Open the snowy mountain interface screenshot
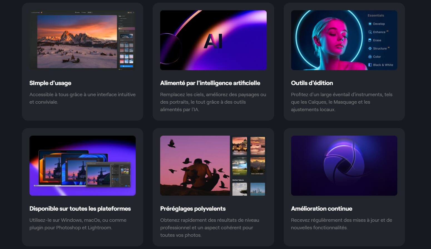This screenshot has height=249, width=431. (x=83, y=40)
